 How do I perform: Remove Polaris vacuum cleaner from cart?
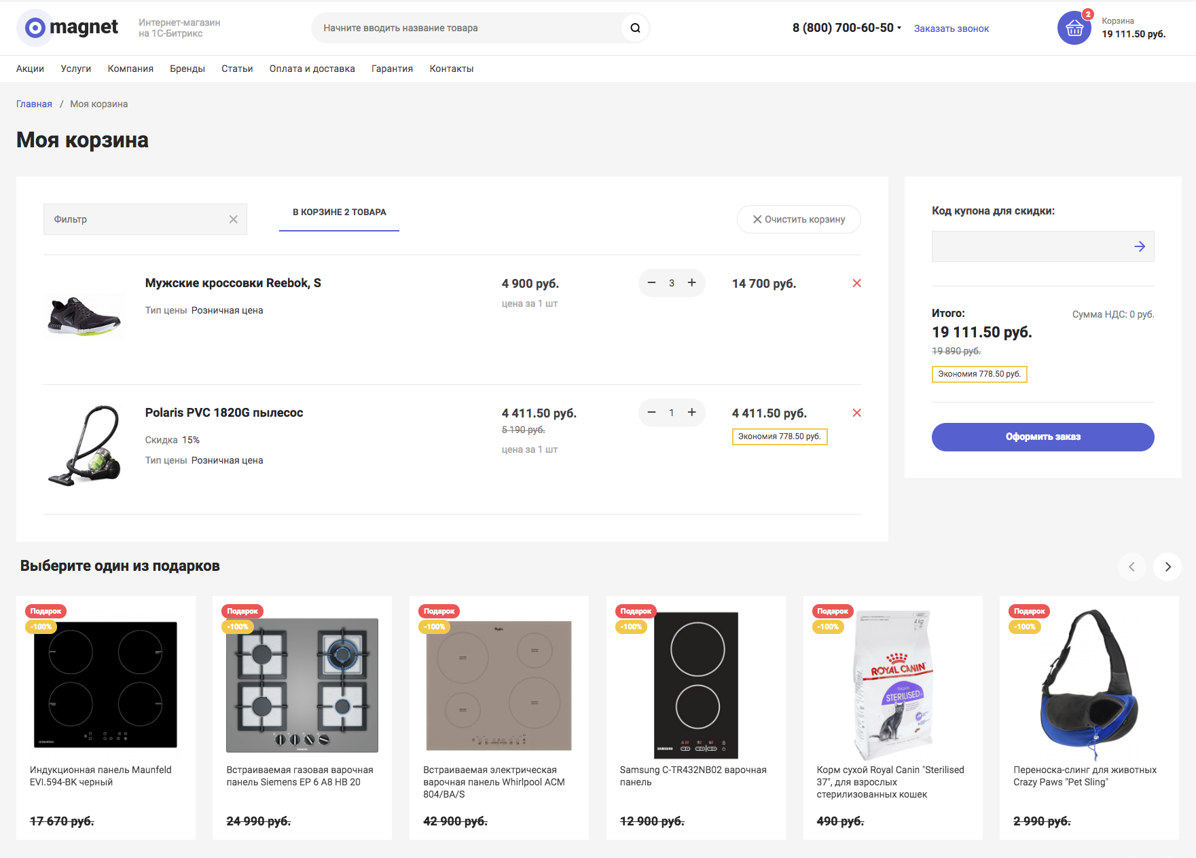[856, 413]
